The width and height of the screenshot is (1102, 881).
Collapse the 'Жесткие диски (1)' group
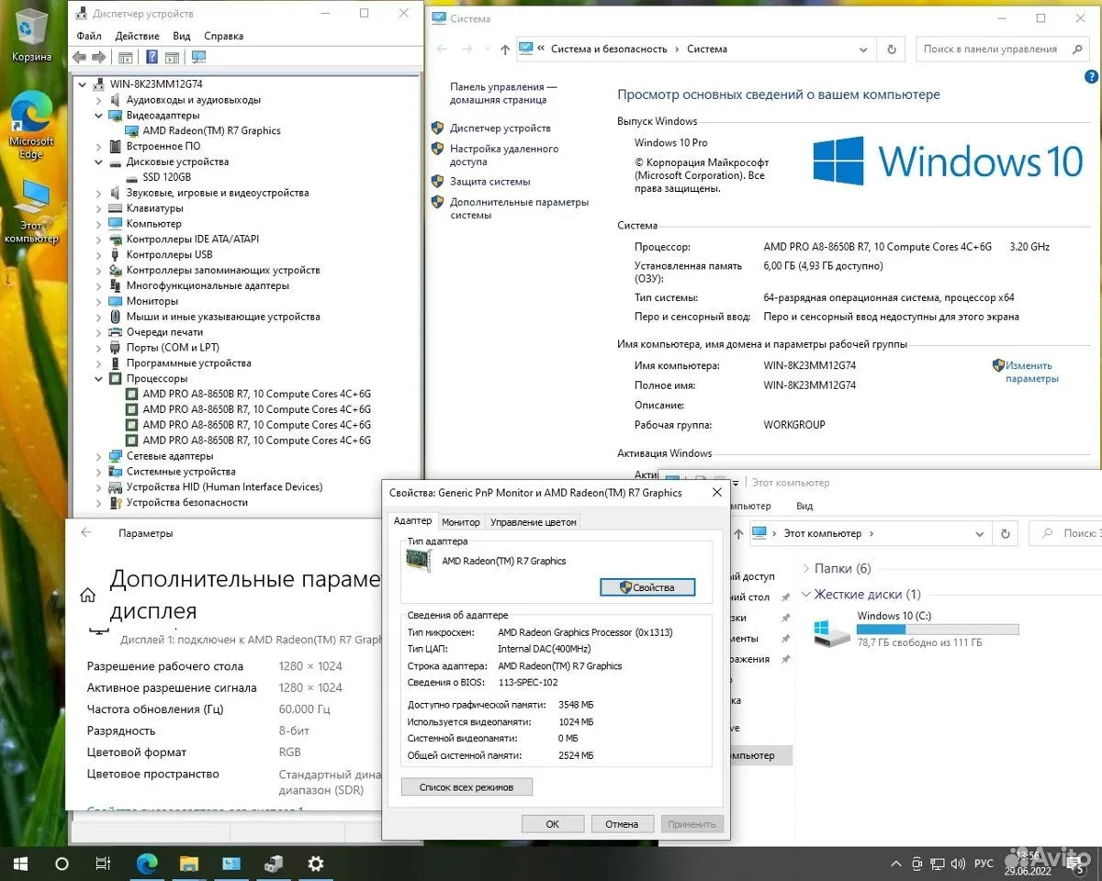click(806, 595)
